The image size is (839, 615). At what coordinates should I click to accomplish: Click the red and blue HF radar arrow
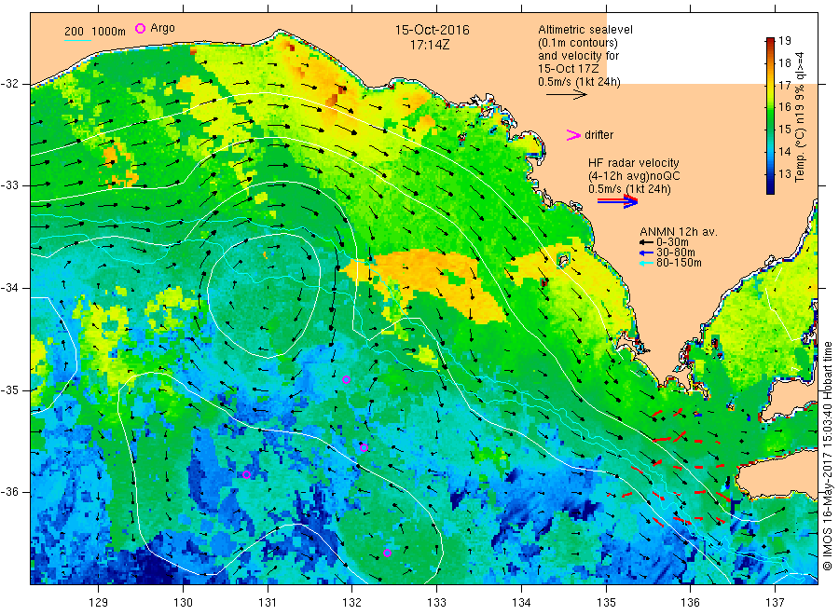[617, 201]
